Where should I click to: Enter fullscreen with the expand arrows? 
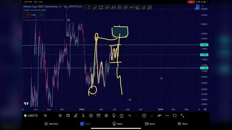click(x=182, y=116)
